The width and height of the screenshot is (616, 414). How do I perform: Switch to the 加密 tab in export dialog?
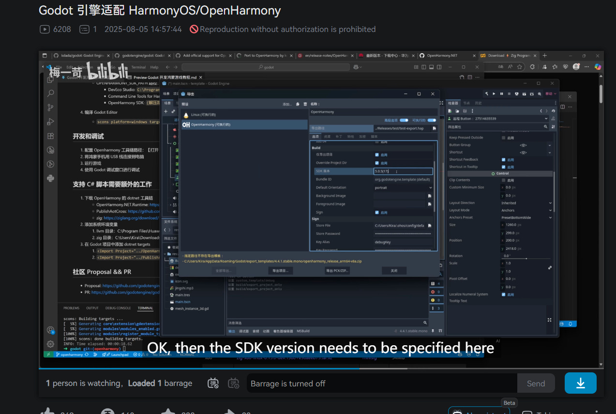click(x=362, y=137)
